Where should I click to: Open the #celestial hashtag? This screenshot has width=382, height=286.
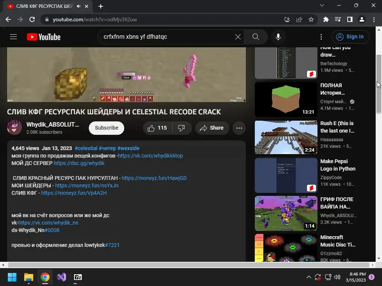click(x=86, y=148)
